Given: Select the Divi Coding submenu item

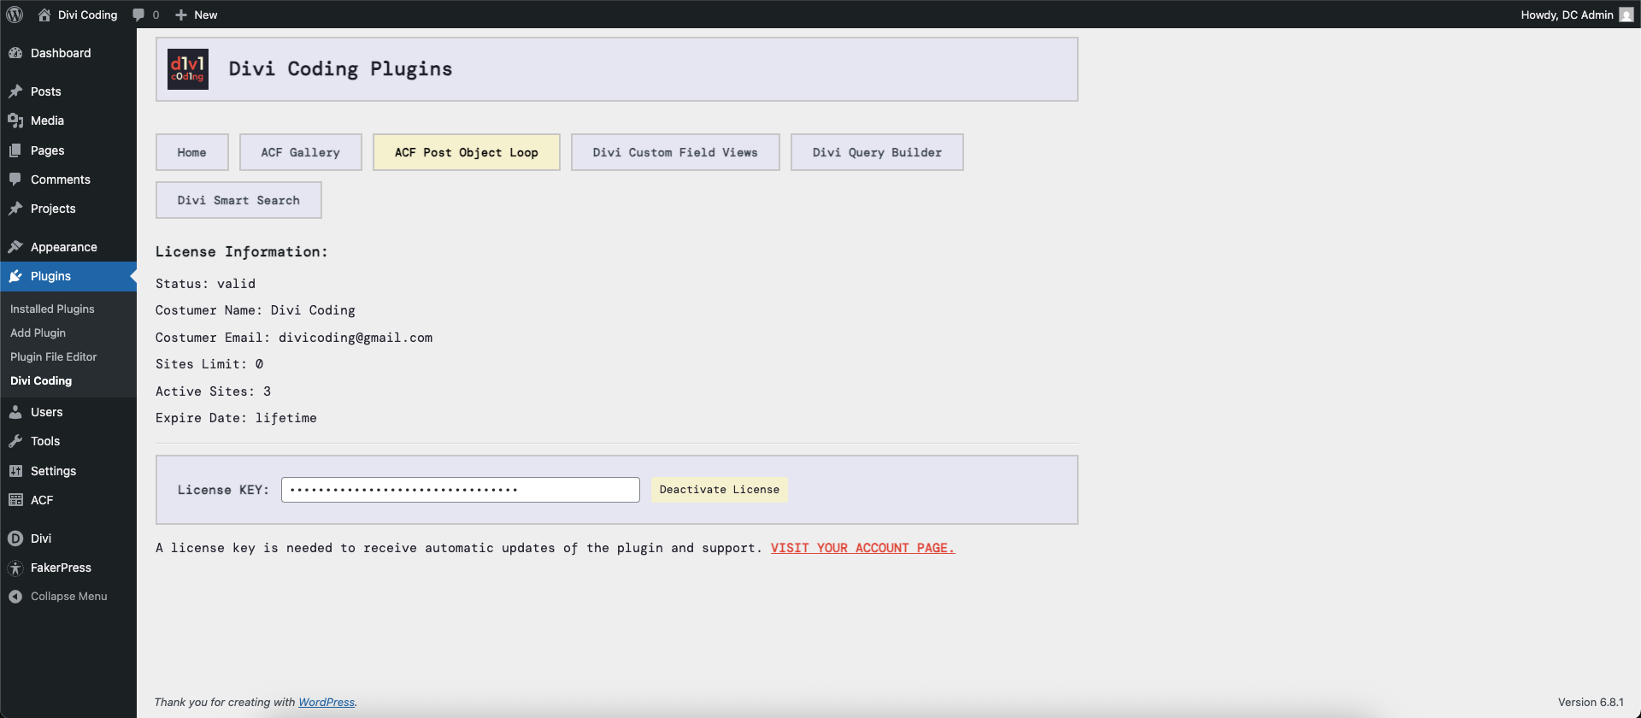Looking at the screenshot, I should pyautogui.click(x=41, y=380).
